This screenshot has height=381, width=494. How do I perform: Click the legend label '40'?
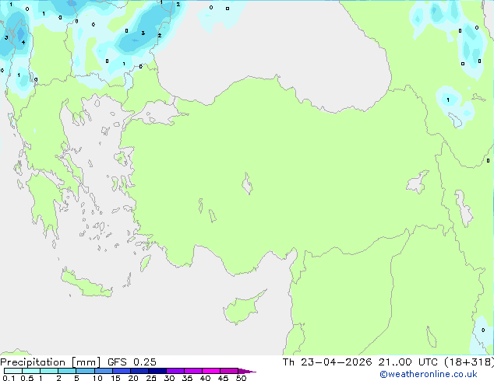pyautogui.click(x=205, y=378)
